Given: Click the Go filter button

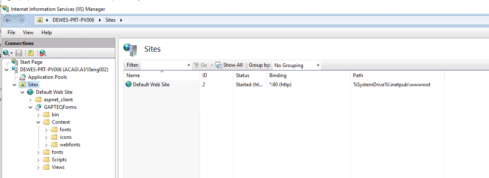Looking at the screenshot, I should (200, 65).
